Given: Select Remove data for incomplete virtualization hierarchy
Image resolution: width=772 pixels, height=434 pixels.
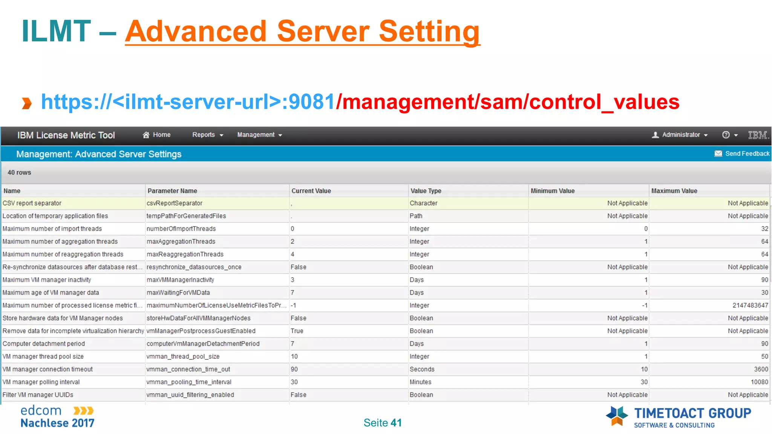Looking at the screenshot, I should 385,331.
